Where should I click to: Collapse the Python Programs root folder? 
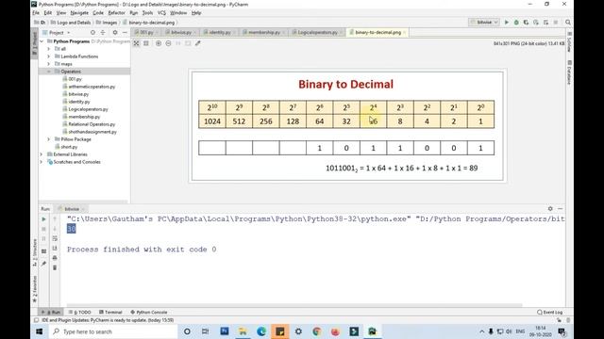tap(42, 41)
